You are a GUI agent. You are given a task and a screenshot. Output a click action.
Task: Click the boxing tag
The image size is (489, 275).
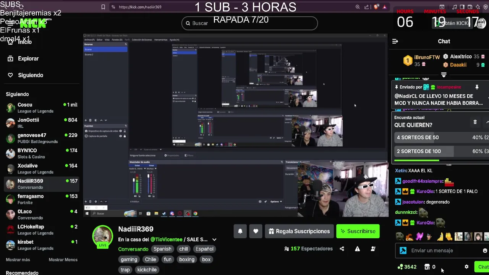pos(187,259)
